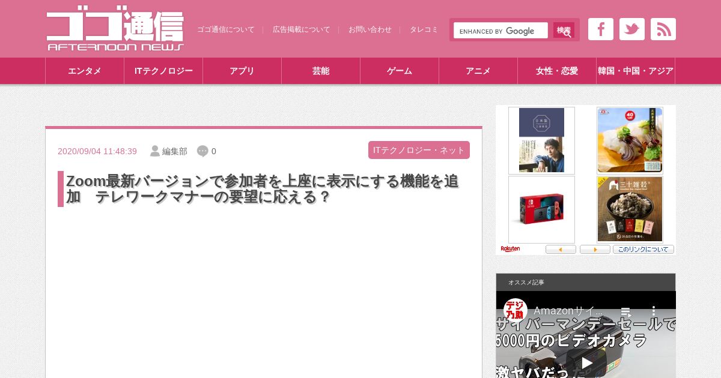Open the book ad thumbnail
The height and width of the screenshot is (378, 721).
tap(541, 140)
